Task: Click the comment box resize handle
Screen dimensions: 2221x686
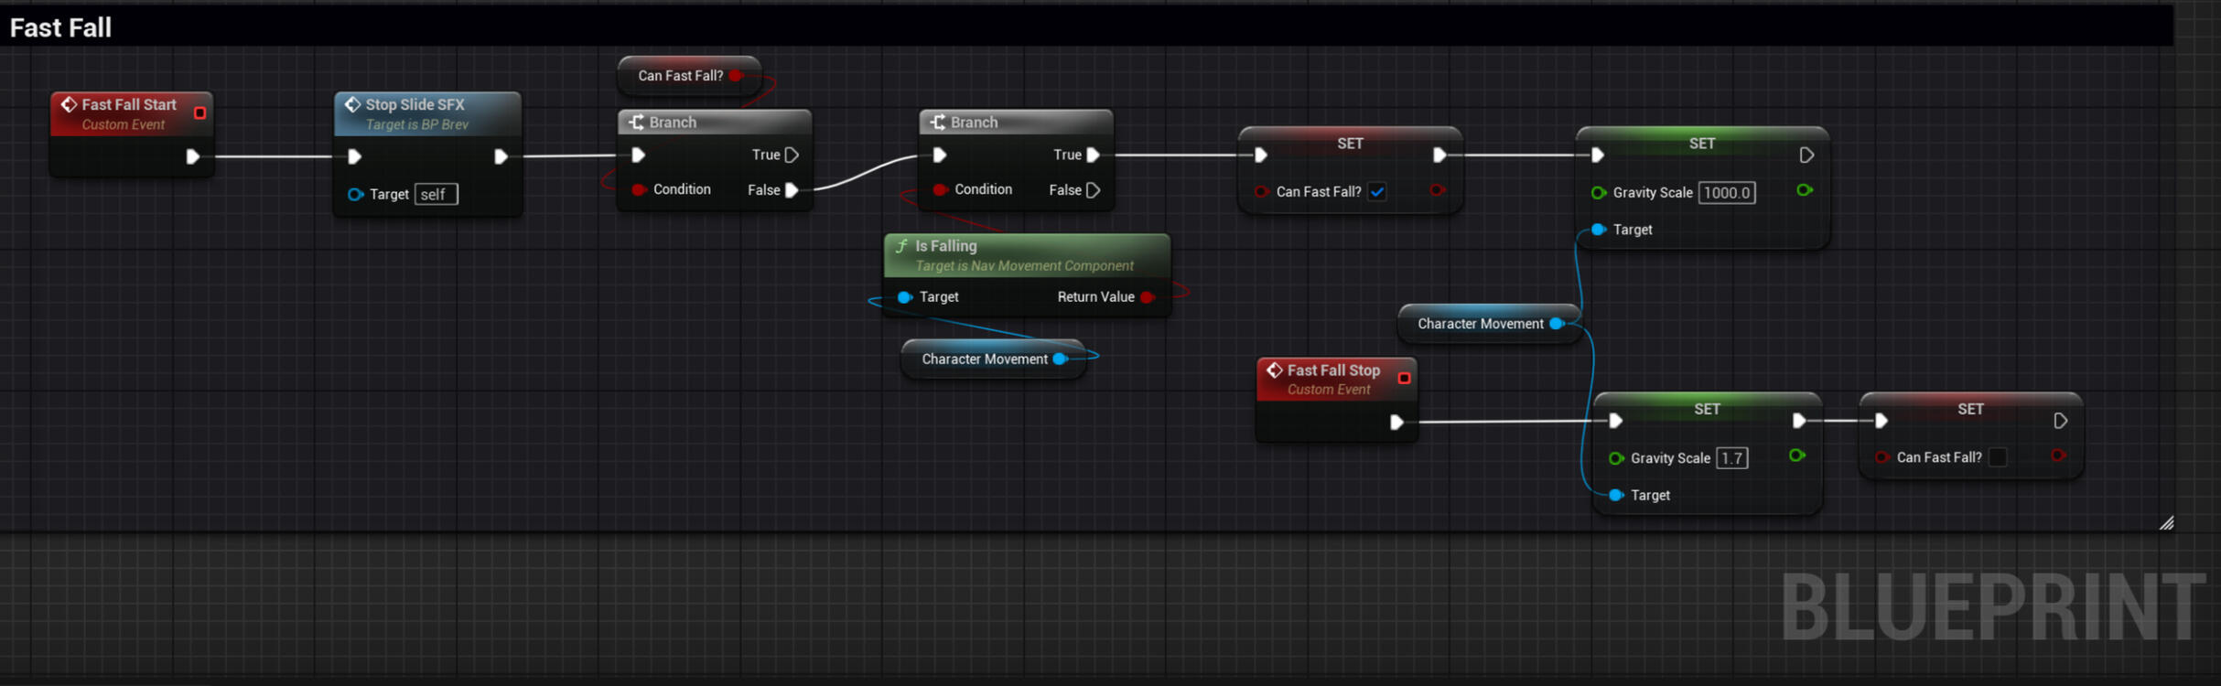Action: [x=2166, y=523]
